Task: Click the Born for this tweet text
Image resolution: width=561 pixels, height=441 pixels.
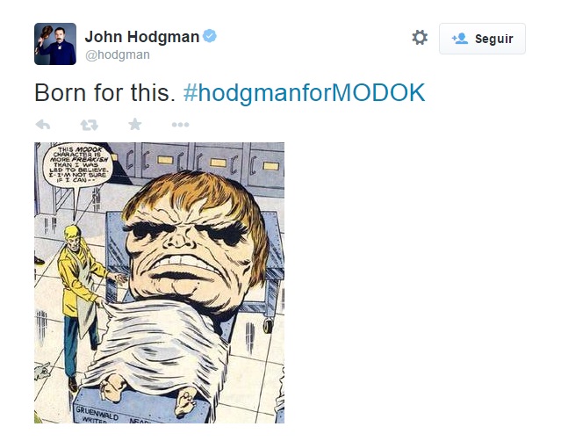Action: [104, 93]
